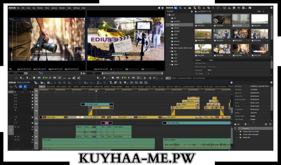Viewport: 281px width, 165px height.
Task: Click the red delete X in timeline toolbar
Action: point(75,83)
